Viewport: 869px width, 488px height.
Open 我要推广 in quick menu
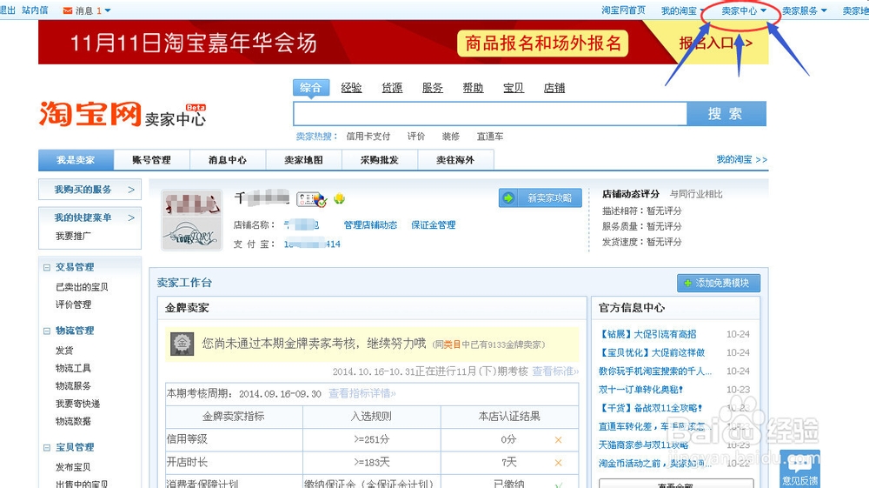(x=73, y=237)
